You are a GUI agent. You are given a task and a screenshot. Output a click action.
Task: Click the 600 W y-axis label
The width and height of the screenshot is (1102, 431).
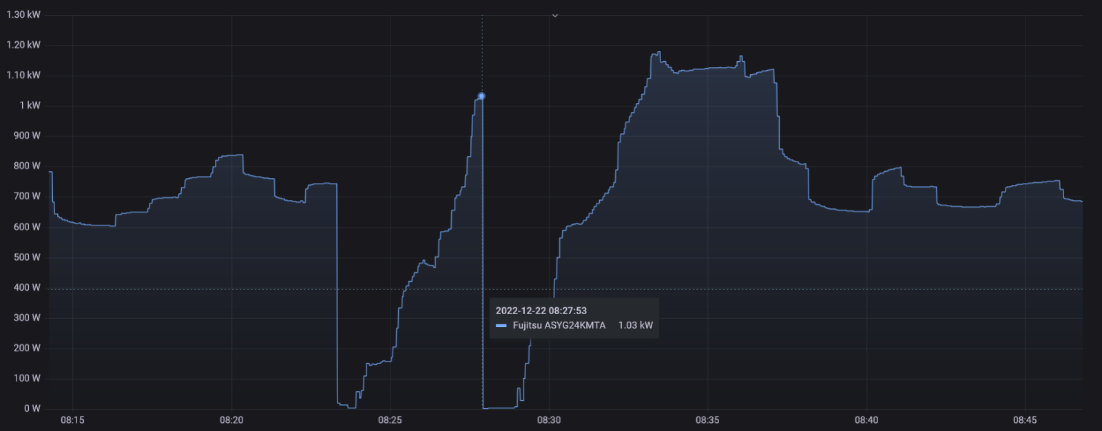coord(27,227)
